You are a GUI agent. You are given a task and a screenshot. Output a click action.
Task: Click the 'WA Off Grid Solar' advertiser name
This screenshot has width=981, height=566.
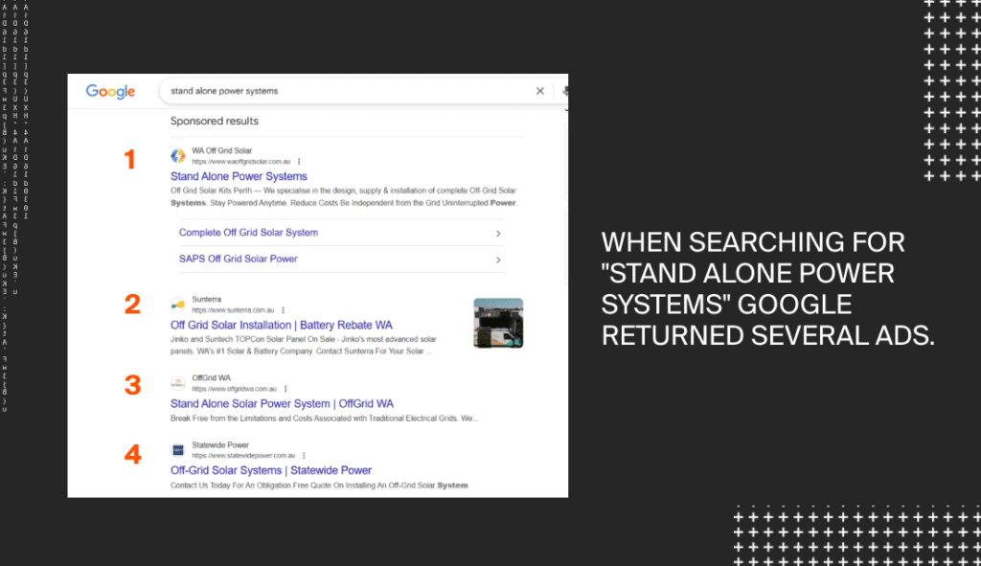[x=221, y=150]
